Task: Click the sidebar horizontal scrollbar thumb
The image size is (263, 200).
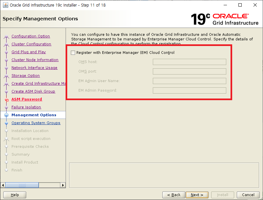Action: click(22, 185)
